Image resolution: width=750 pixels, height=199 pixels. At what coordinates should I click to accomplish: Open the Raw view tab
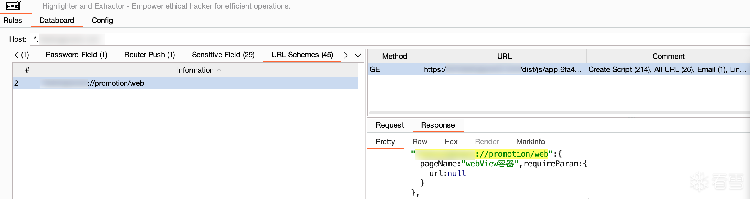[x=419, y=142]
